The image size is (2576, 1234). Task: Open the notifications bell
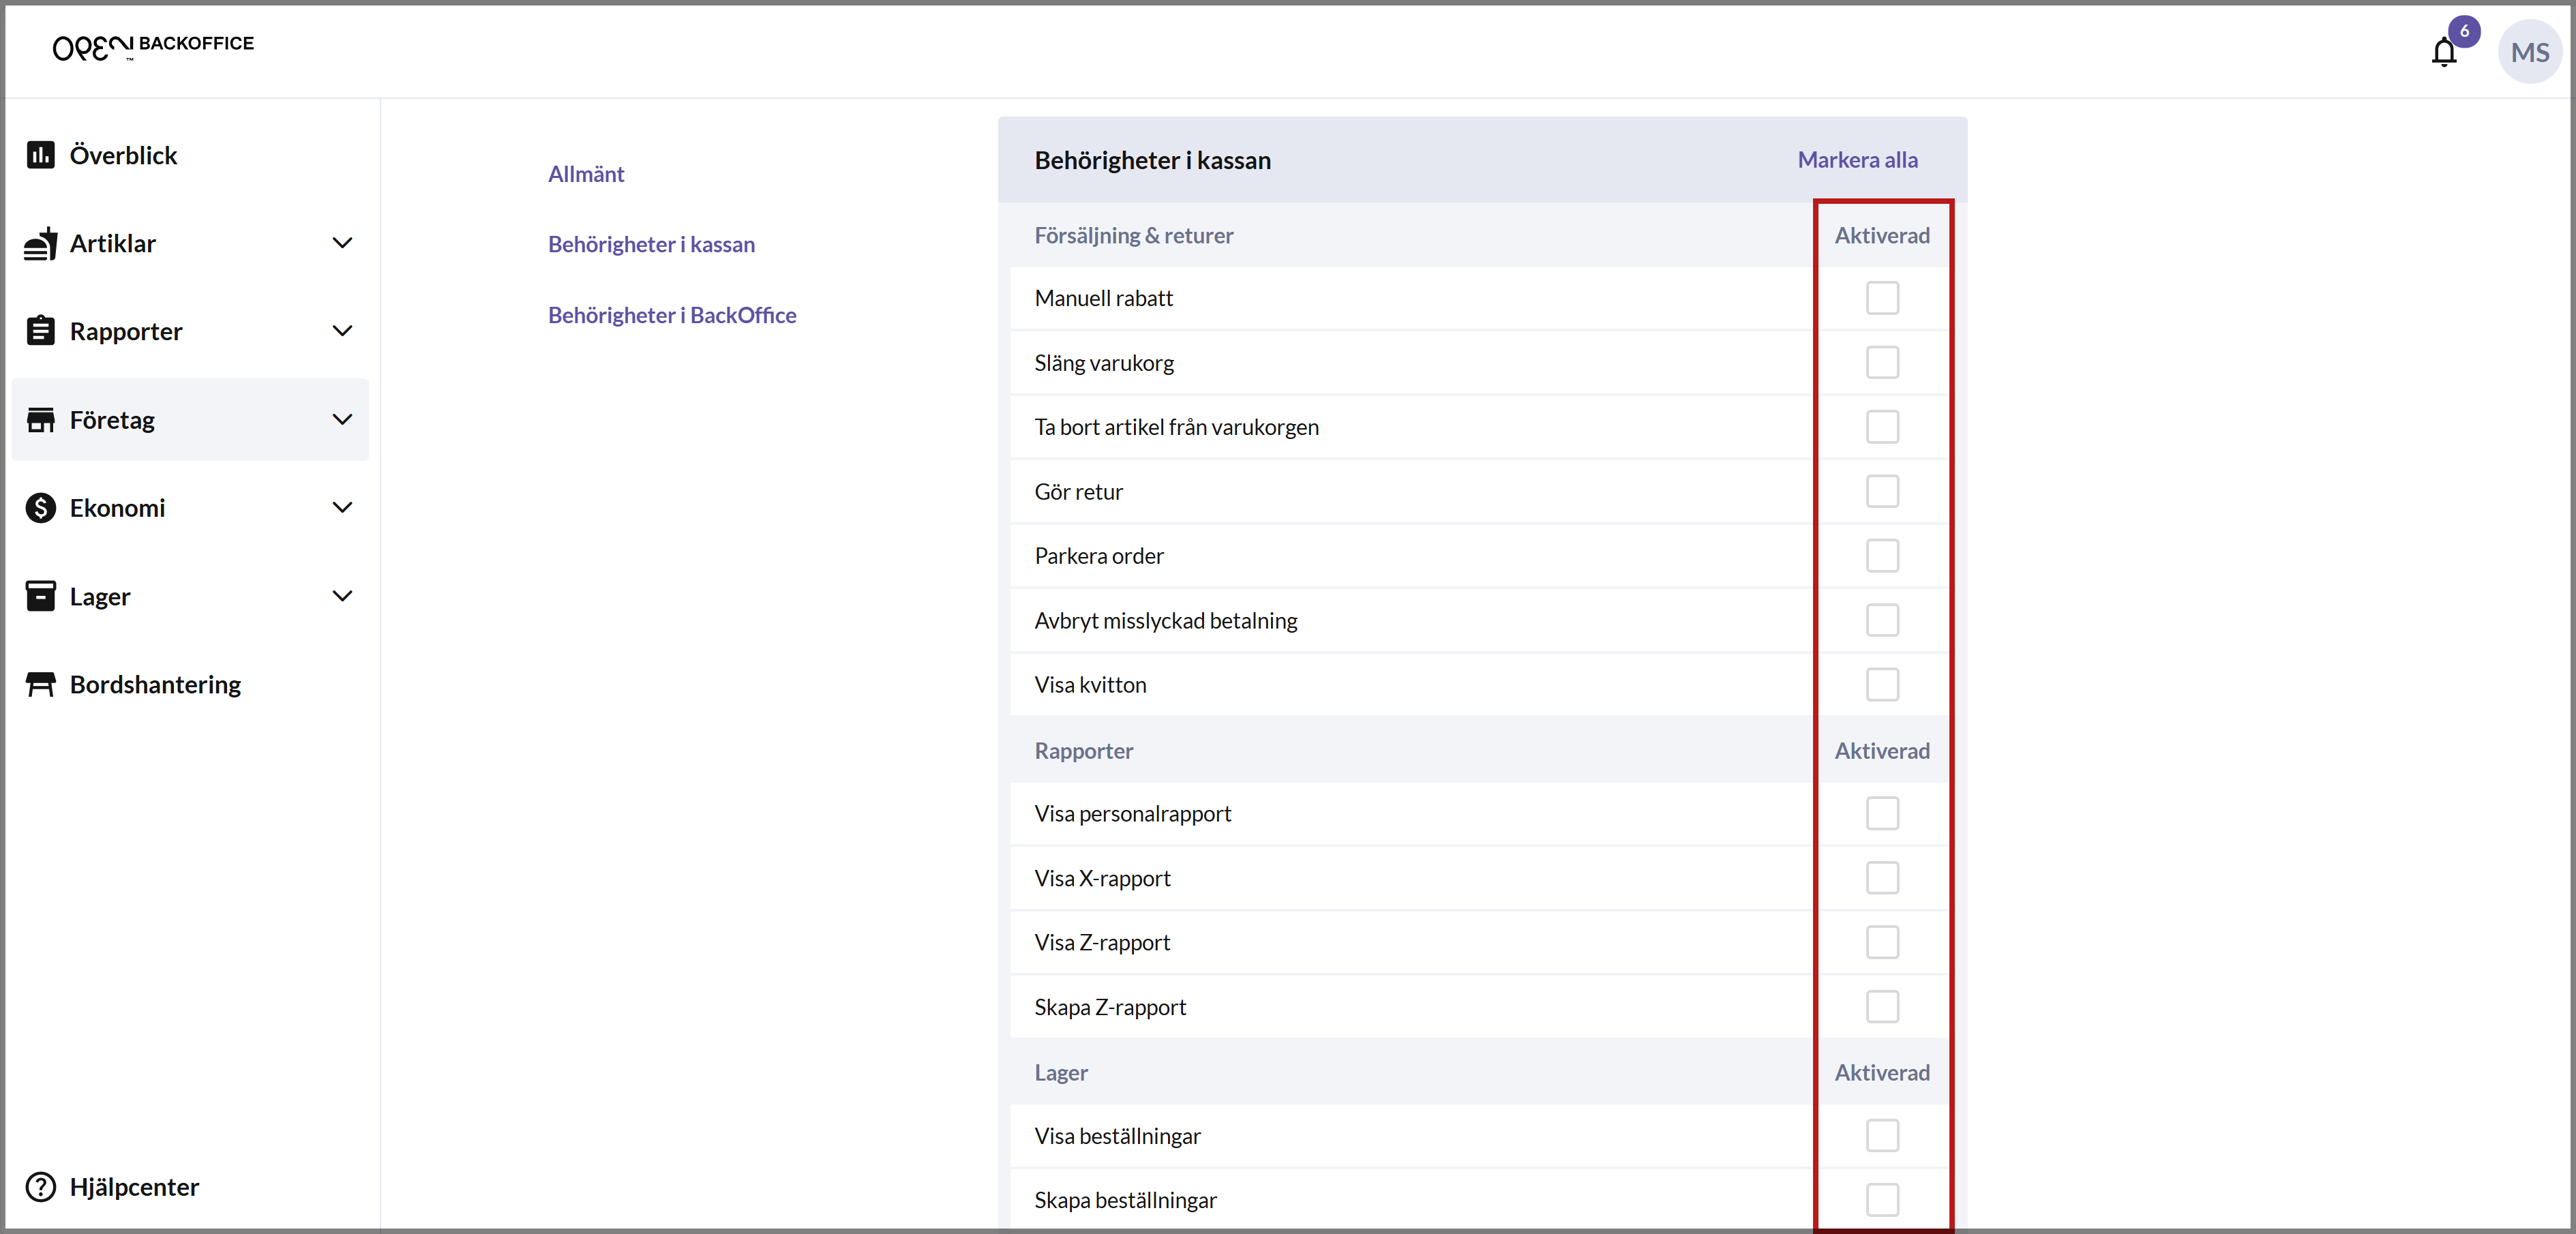[2443, 52]
